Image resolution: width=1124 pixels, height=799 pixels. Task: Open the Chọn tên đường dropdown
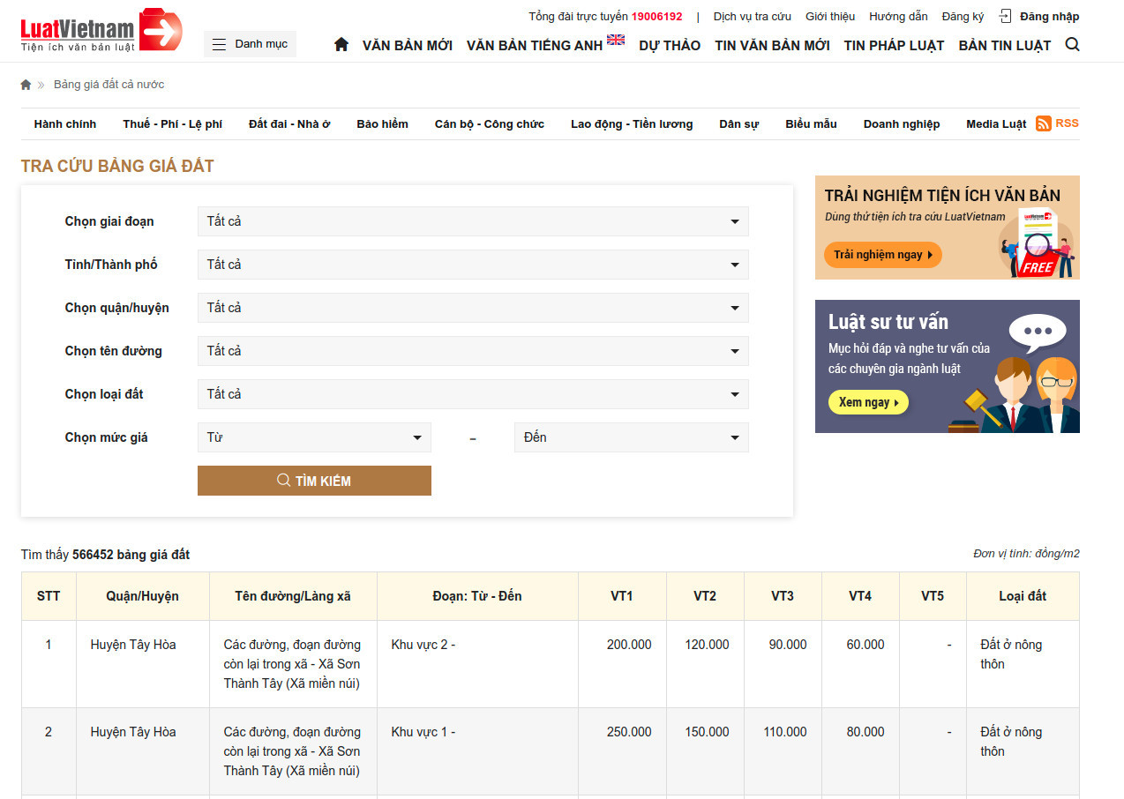click(x=473, y=351)
